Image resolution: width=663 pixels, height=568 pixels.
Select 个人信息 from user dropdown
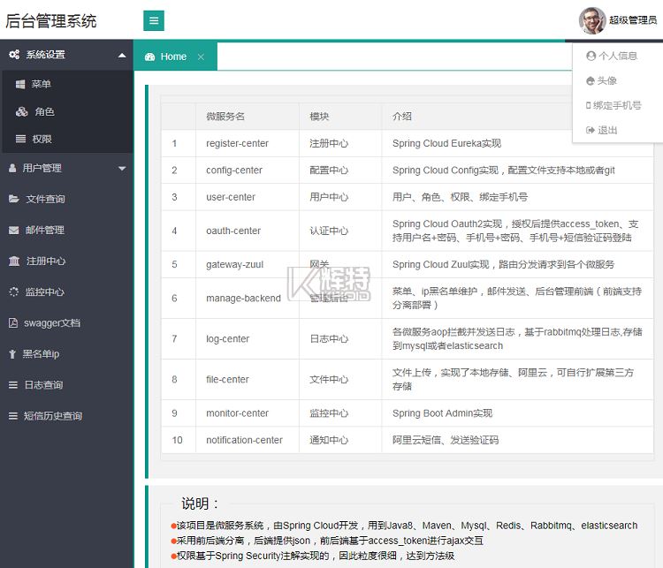point(617,56)
